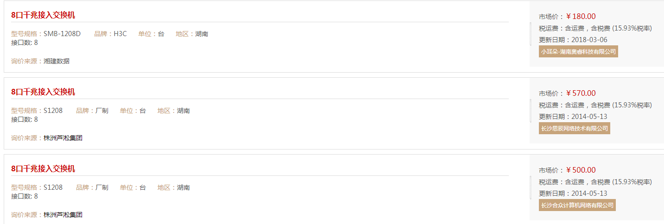Click the 小耳朵-湖南奥睿科技有限公司 supplier tag
This screenshot has width=664, height=224.
coord(578,51)
